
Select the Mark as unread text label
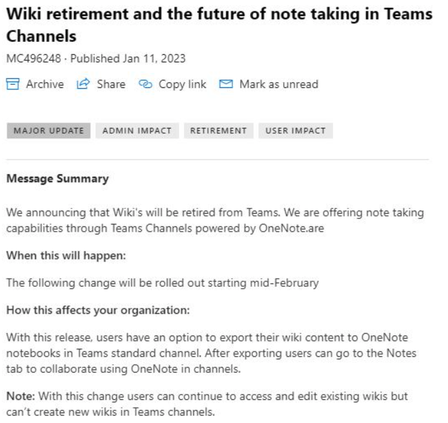pos(279,84)
